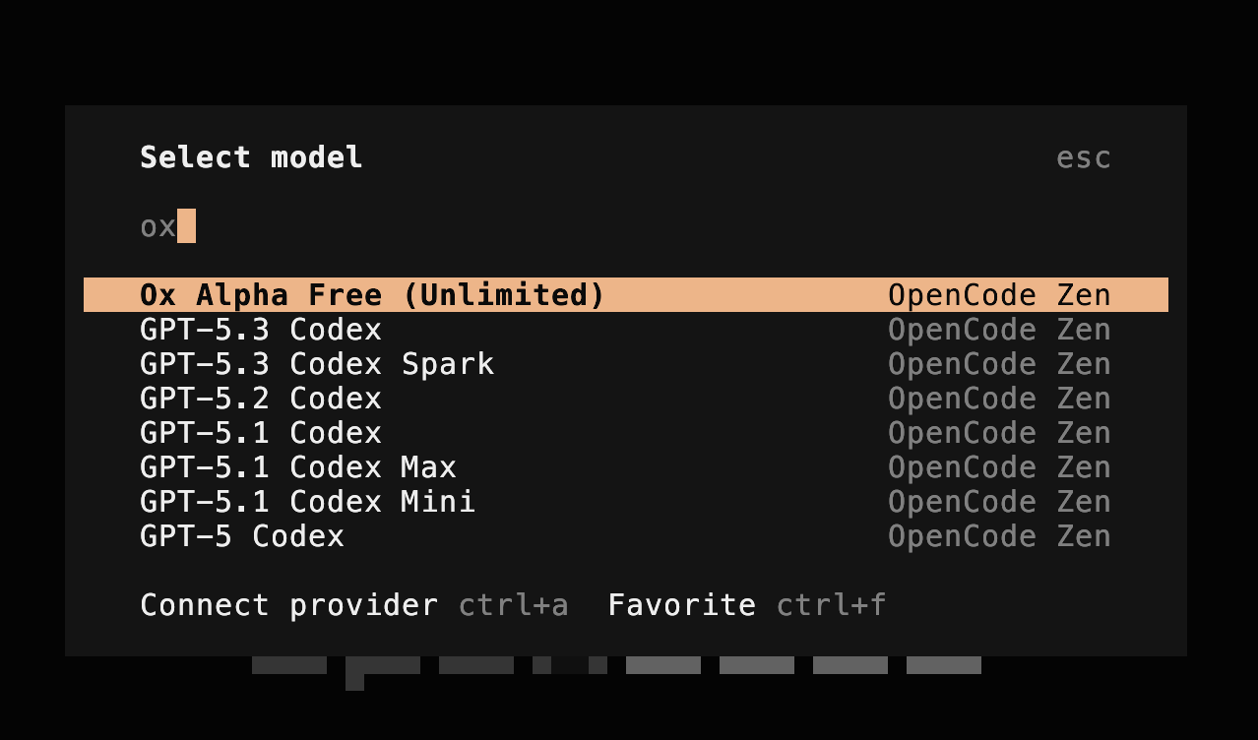Select GPT-5.1 Codex Mini
Screen dimensions: 1258x740
tap(626, 502)
